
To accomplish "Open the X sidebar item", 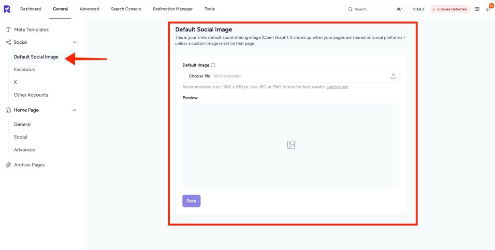I will point(15,82).
